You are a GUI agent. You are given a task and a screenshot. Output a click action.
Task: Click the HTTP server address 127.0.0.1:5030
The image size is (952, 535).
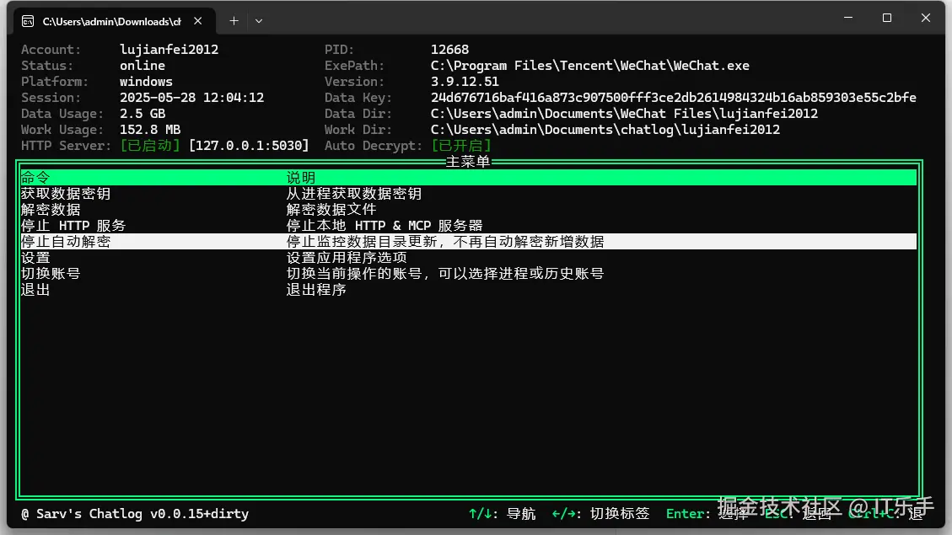(249, 146)
